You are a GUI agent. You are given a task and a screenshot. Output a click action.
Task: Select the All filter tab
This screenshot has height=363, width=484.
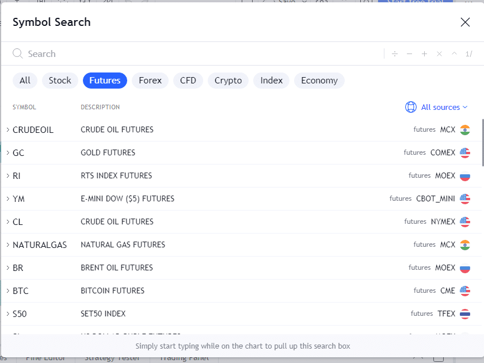(x=25, y=81)
